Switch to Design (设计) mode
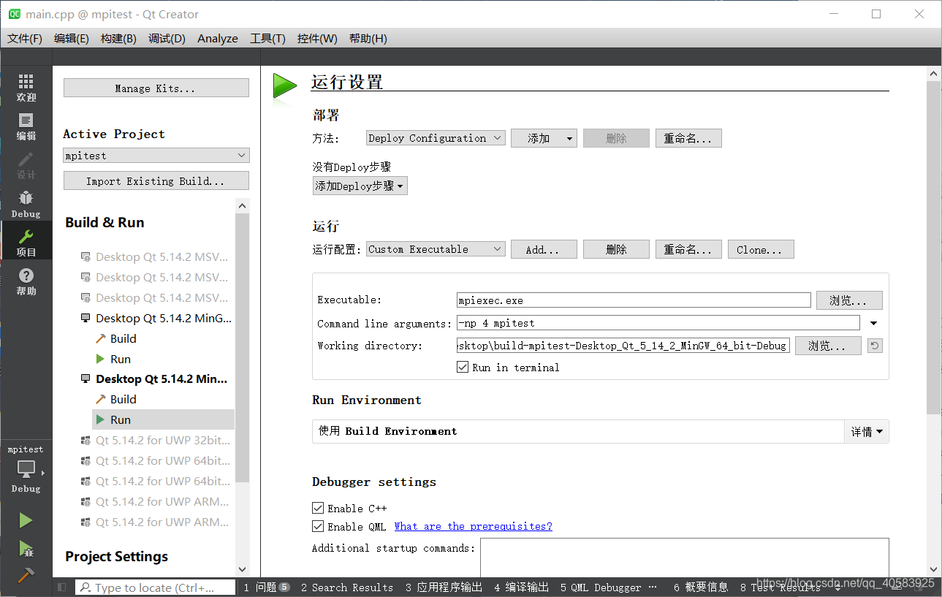 pyautogui.click(x=26, y=165)
